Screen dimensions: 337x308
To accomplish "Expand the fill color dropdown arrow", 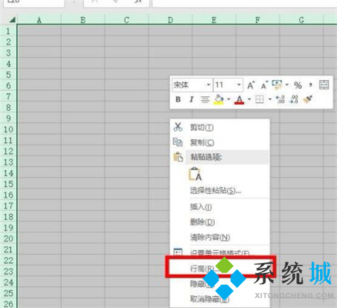I will [228, 99].
